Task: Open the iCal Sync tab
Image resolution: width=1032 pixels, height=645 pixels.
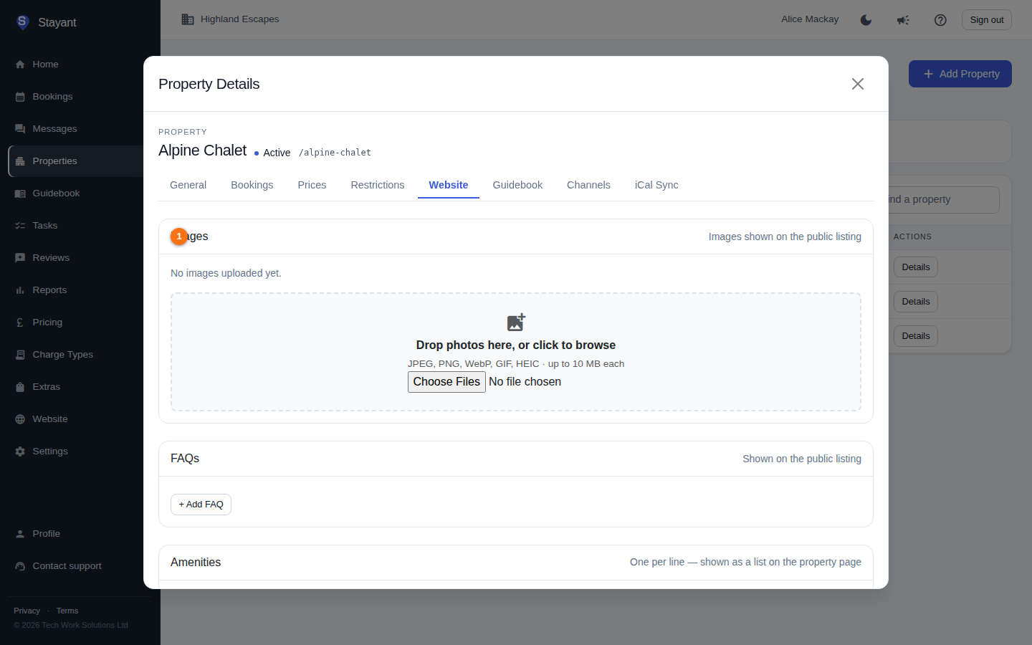Action: (656, 185)
